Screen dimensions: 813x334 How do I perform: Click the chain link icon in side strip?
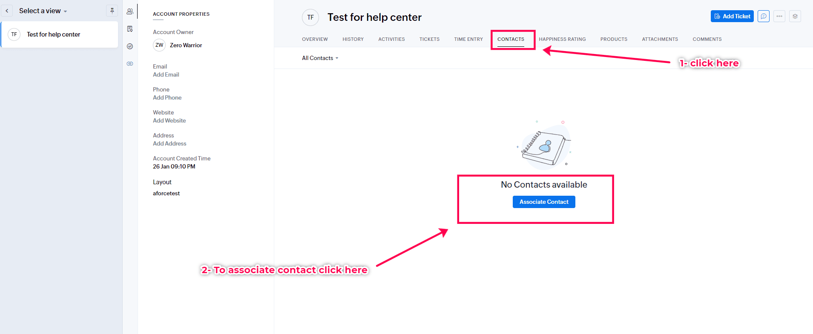click(130, 64)
